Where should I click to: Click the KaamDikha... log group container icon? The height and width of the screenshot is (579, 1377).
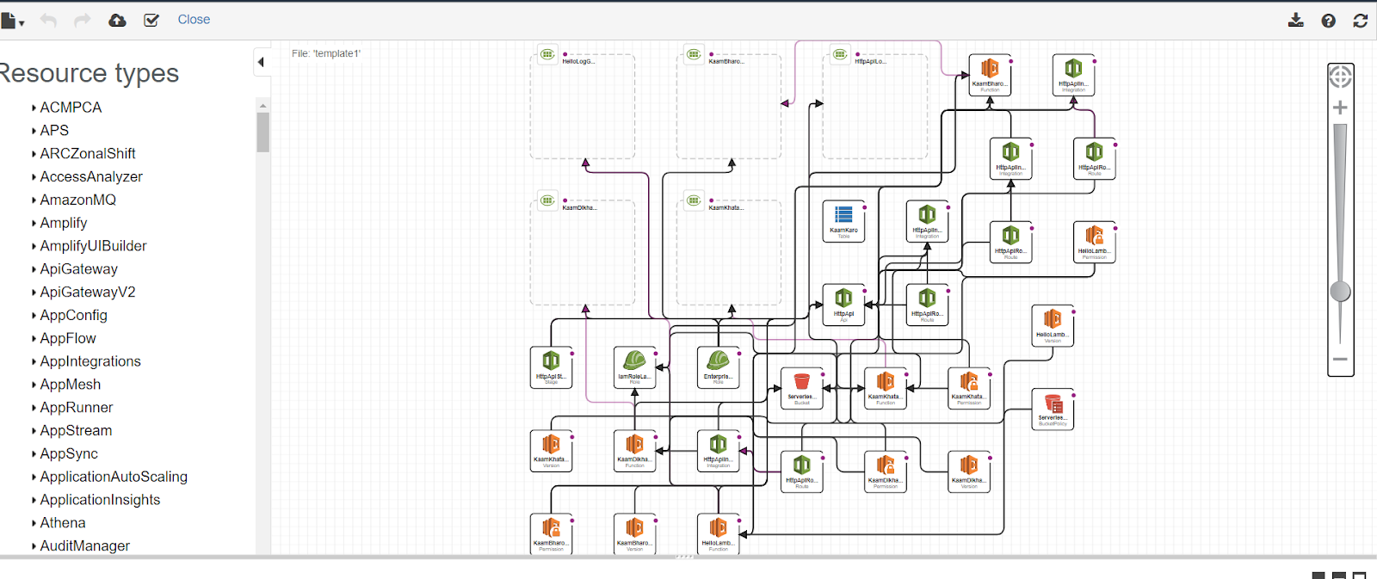point(547,200)
